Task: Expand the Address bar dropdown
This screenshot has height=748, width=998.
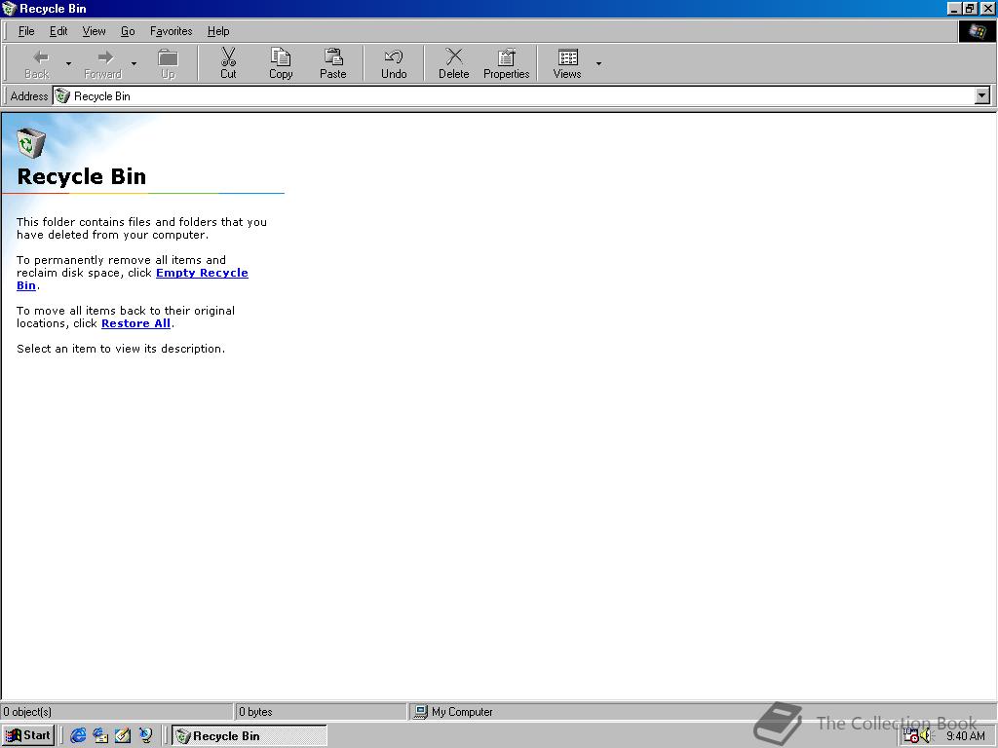Action: [x=982, y=96]
